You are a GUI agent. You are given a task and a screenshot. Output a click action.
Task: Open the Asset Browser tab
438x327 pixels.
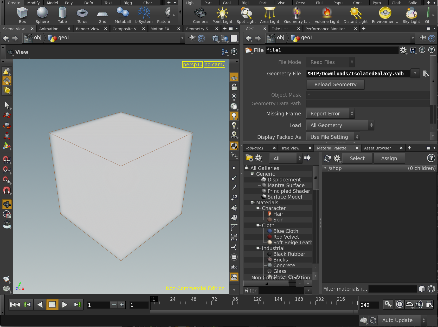click(x=377, y=148)
